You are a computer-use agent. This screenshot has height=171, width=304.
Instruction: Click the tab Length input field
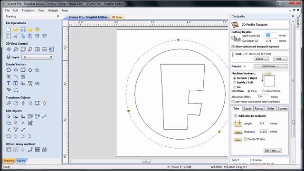(x=263, y=123)
